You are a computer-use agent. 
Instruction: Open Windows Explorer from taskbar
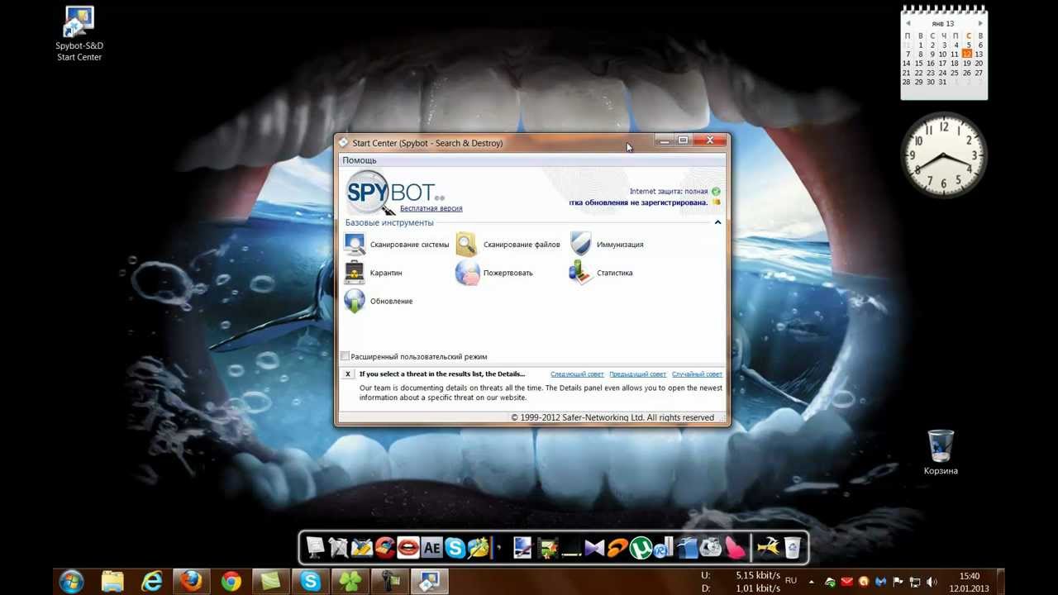[x=112, y=582]
